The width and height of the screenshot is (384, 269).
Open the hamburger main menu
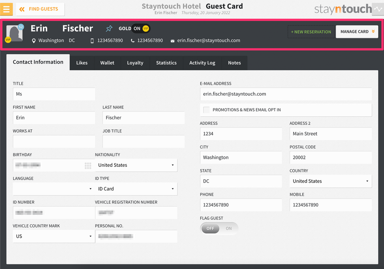point(6,9)
